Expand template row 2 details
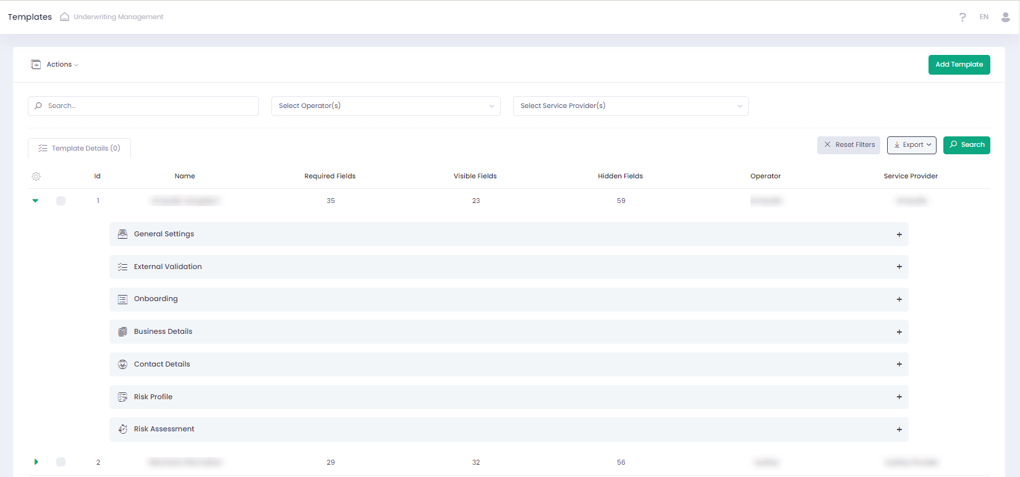Screen dimensions: 1020x477 (x=36, y=462)
